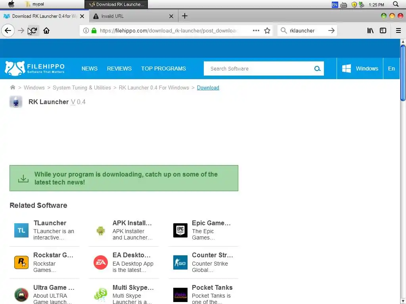
Task: Click the browser Back arrow button
Action: [8, 30]
